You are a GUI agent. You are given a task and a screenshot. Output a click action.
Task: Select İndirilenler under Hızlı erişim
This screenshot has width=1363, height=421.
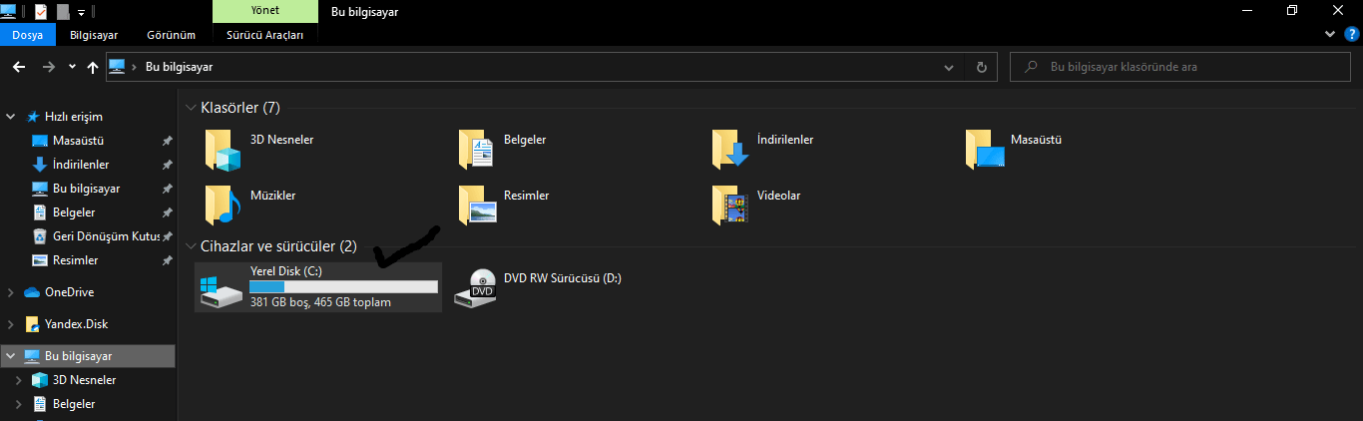coord(81,165)
